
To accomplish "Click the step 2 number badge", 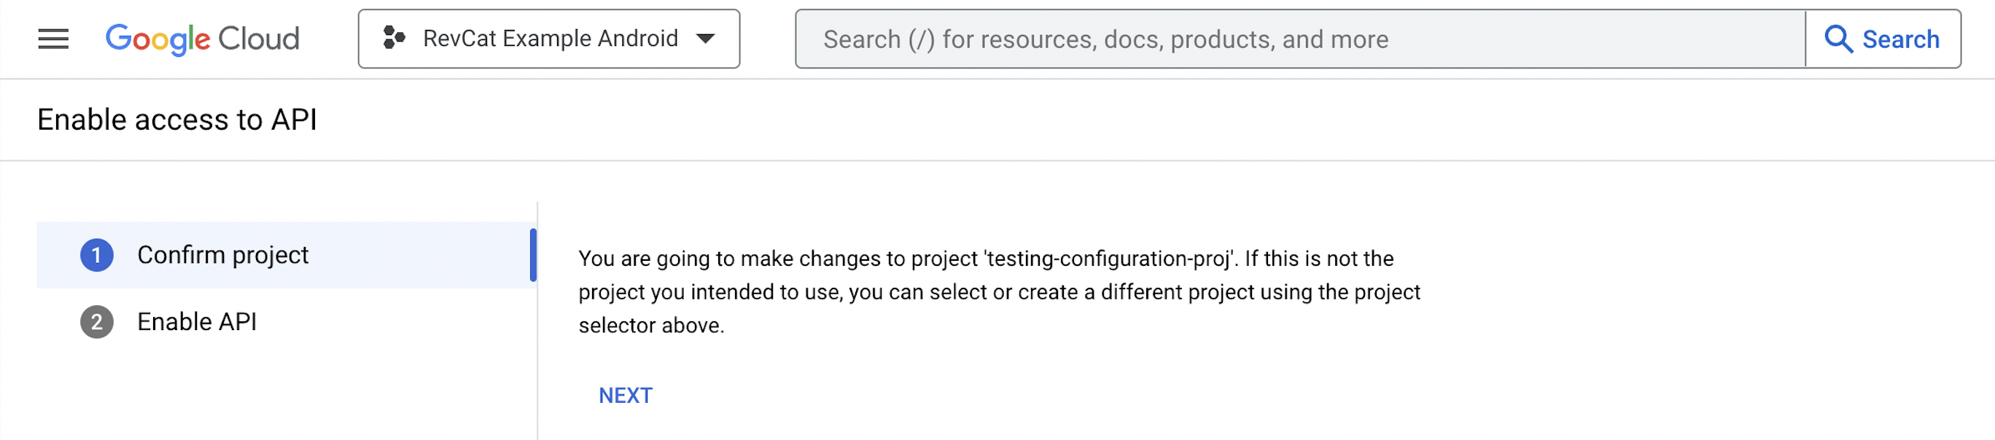I will coord(97,322).
